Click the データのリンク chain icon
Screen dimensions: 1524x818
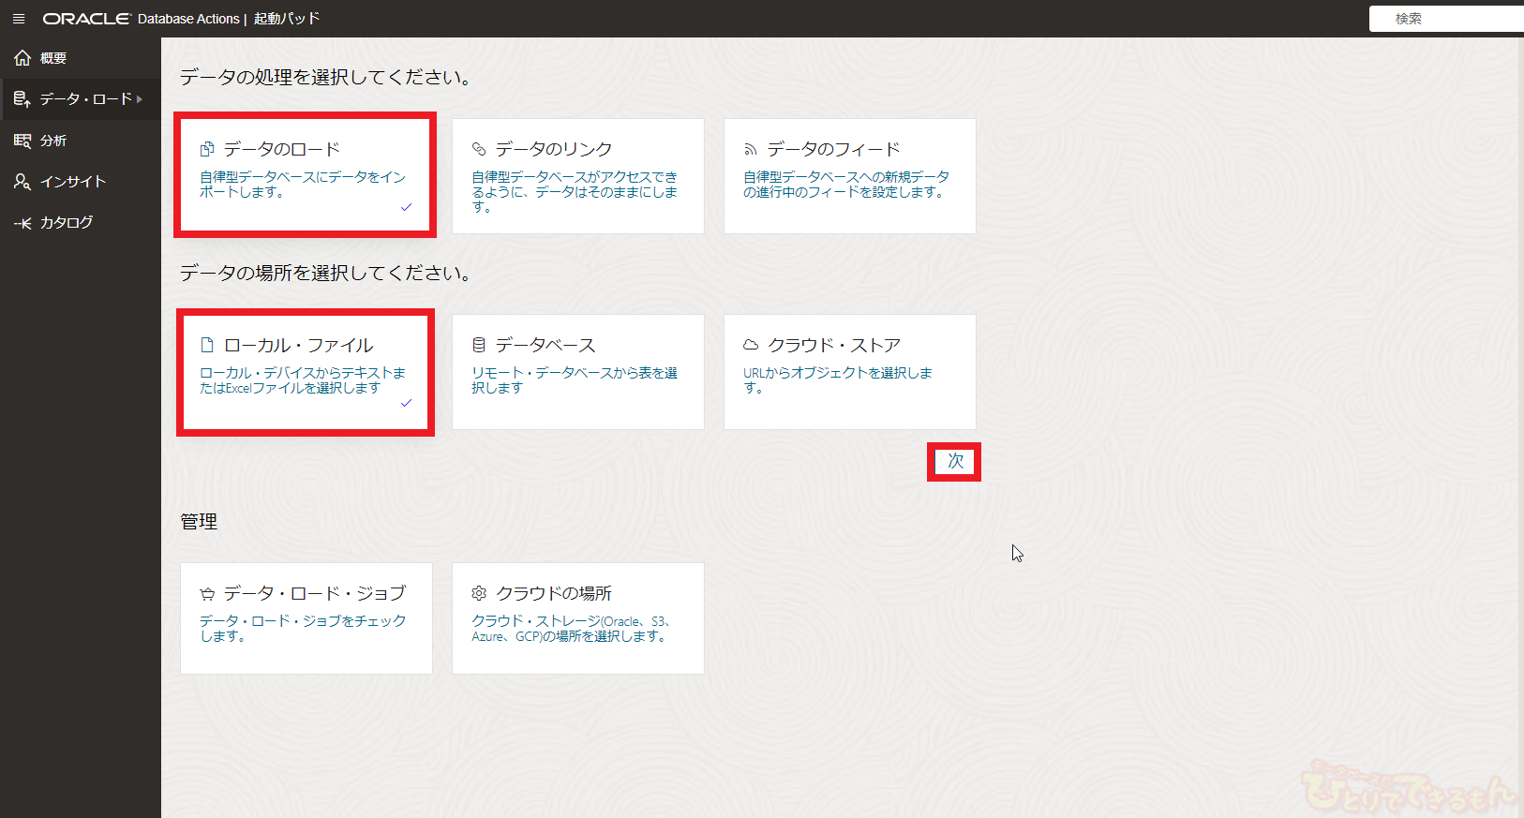coord(479,149)
